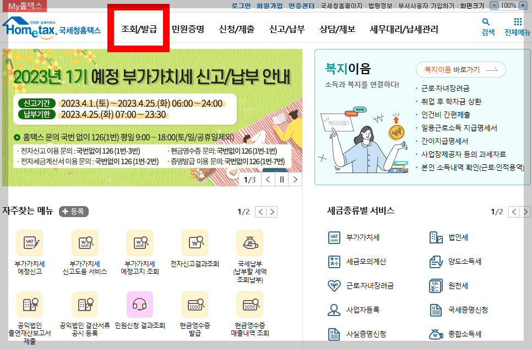This screenshot has height=349, width=532.
Task: Click the 검색 search icon
Action: click(x=485, y=23)
